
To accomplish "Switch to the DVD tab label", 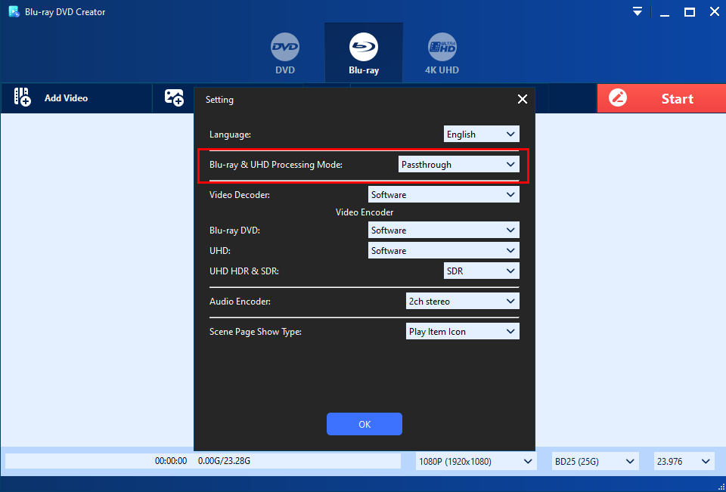I will [284, 70].
